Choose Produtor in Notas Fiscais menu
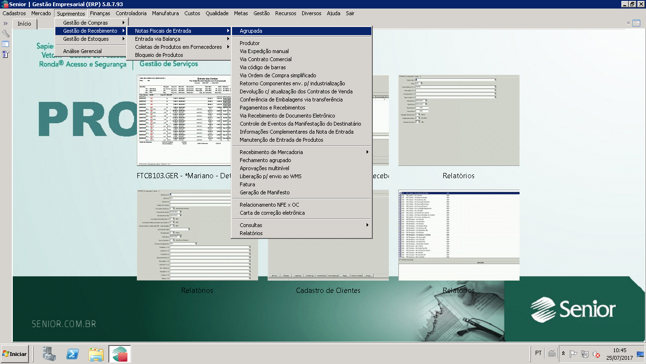This screenshot has width=646, height=364. (302, 43)
